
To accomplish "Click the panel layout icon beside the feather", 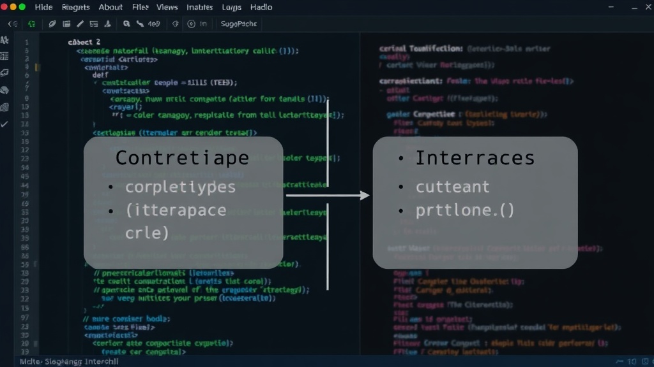I will tap(66, 24).
